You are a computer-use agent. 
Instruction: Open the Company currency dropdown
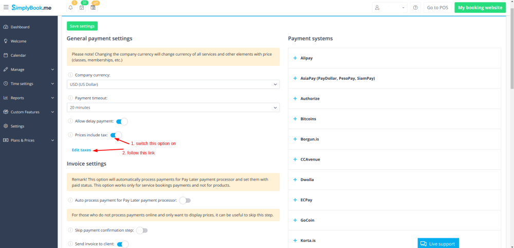173,84
